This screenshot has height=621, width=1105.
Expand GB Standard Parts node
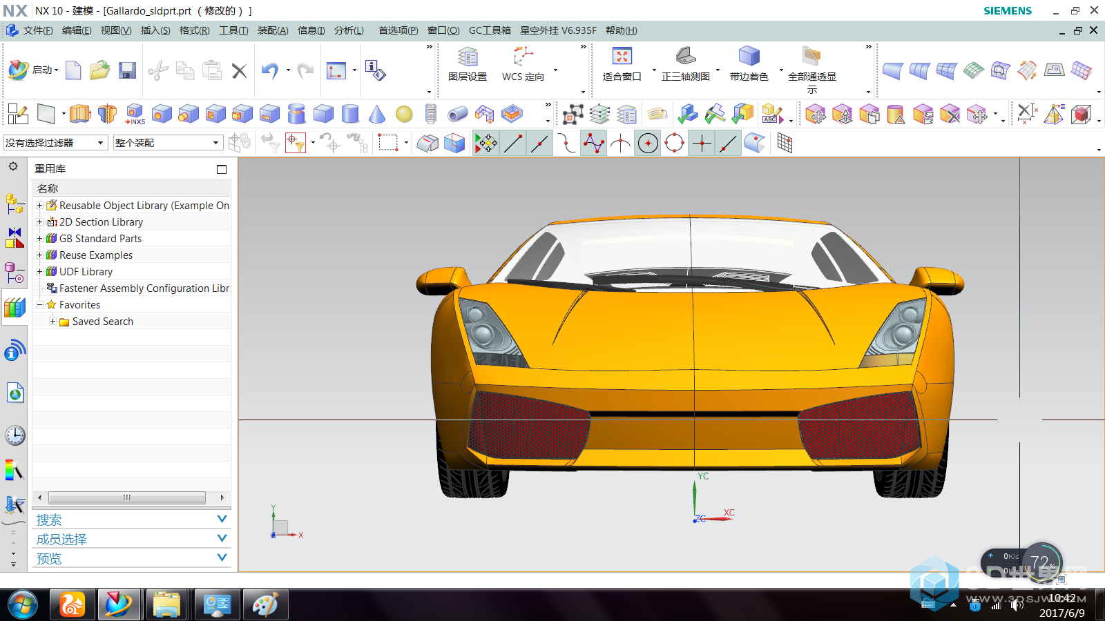(x=39, y=239)
